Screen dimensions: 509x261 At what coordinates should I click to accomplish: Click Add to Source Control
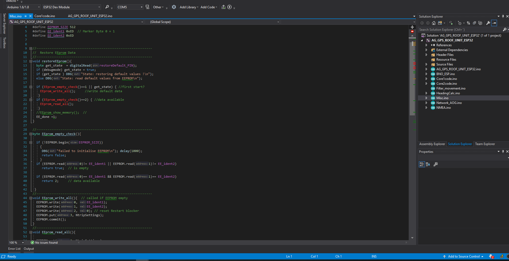coord(463,256)
